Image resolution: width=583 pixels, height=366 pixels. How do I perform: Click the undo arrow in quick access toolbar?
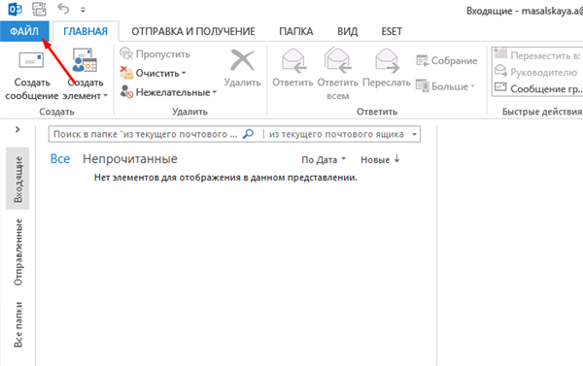[x=63, y=9]
